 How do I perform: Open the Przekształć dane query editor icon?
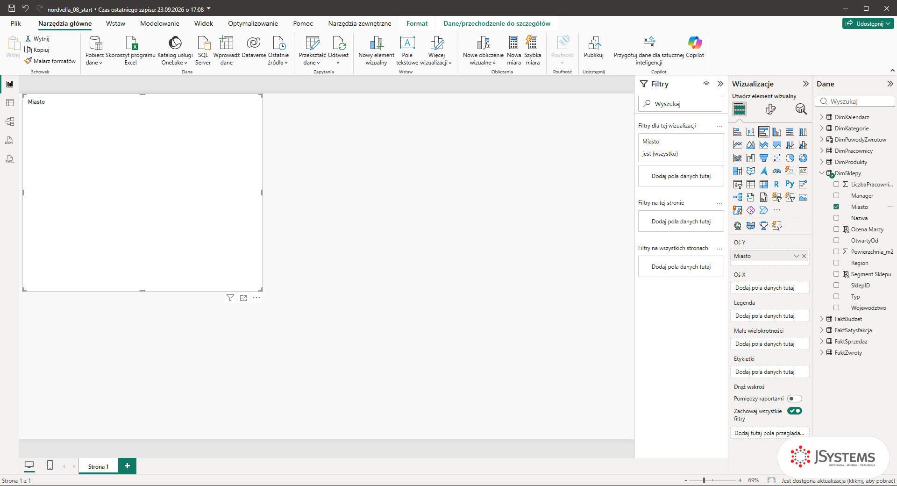click(312, 43)
